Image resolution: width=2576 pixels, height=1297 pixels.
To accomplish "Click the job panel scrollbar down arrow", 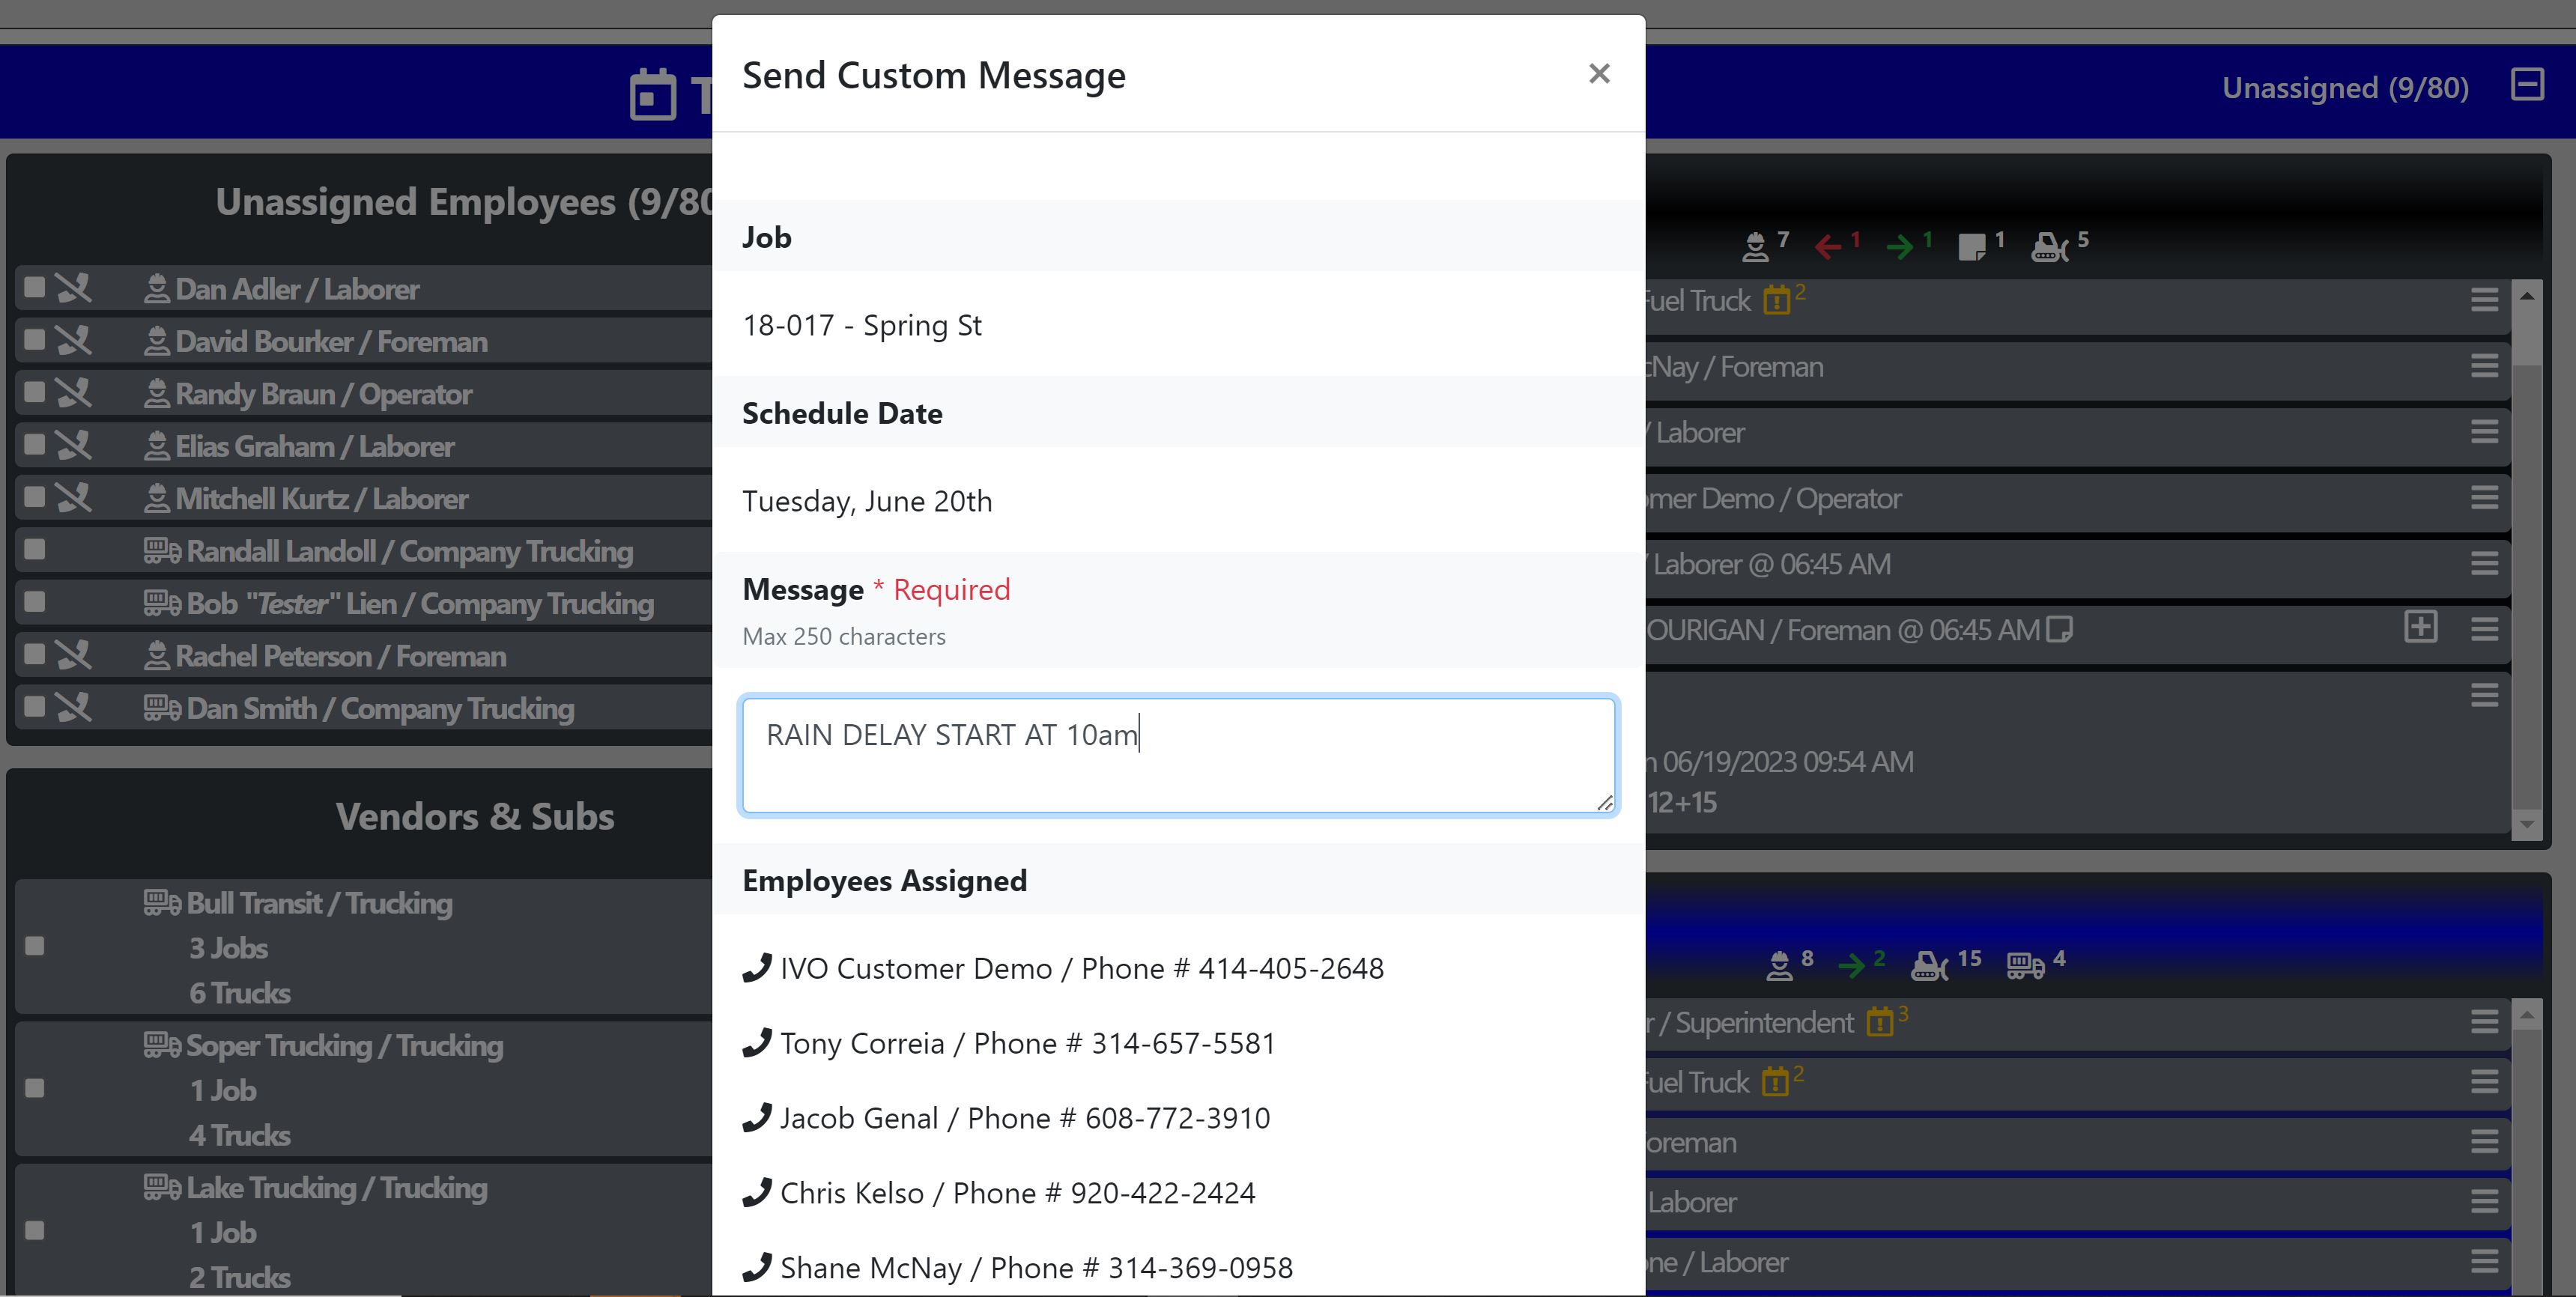I will [x=2526, y=825].
